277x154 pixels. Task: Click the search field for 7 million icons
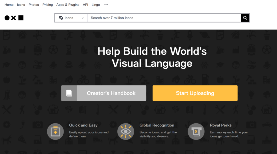[x=164, y=18]
